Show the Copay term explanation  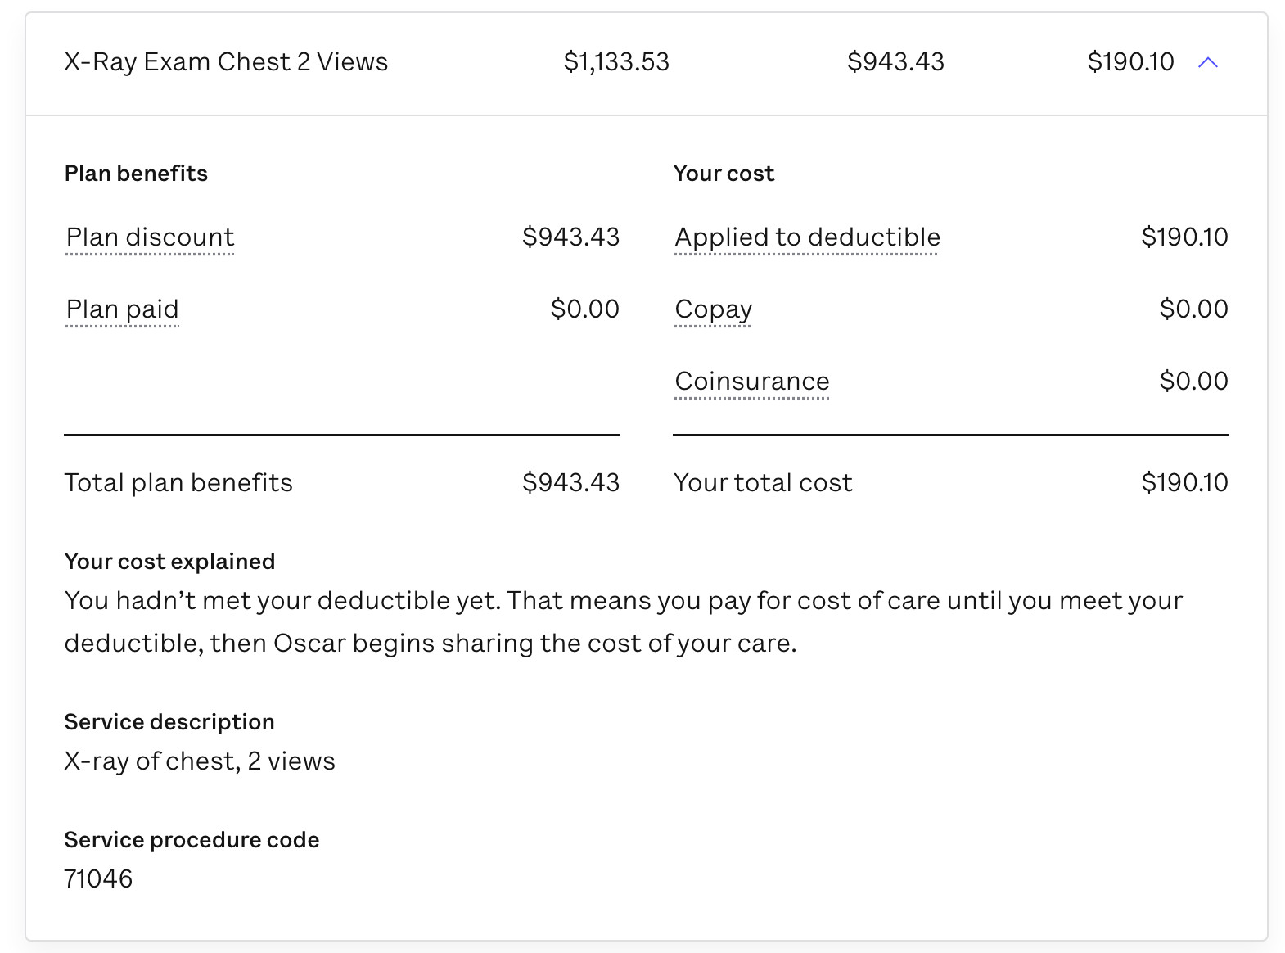(x=713, y=309)
